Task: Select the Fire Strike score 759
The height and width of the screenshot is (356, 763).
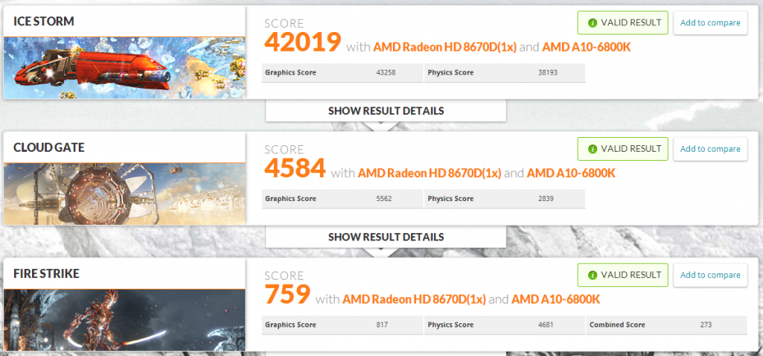Action: click(287, 294)
